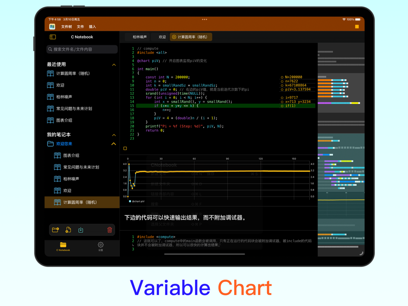Click the printf line in code
Viewport: 408px width, 306px height.
[184, 126]
